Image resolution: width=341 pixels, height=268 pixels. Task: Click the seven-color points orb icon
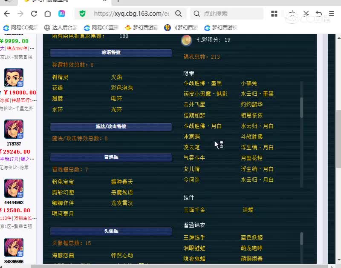tap(186, 40)
